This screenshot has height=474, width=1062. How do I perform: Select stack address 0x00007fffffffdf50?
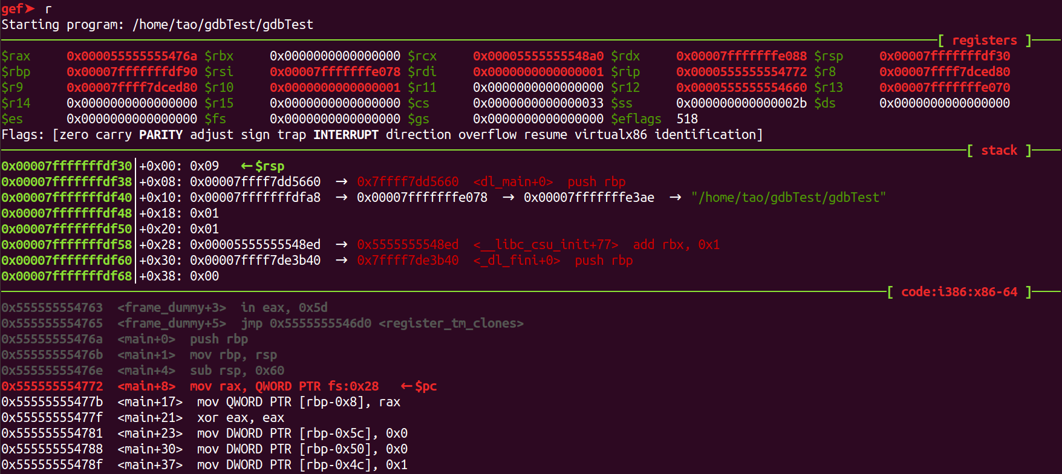(67, 229)
